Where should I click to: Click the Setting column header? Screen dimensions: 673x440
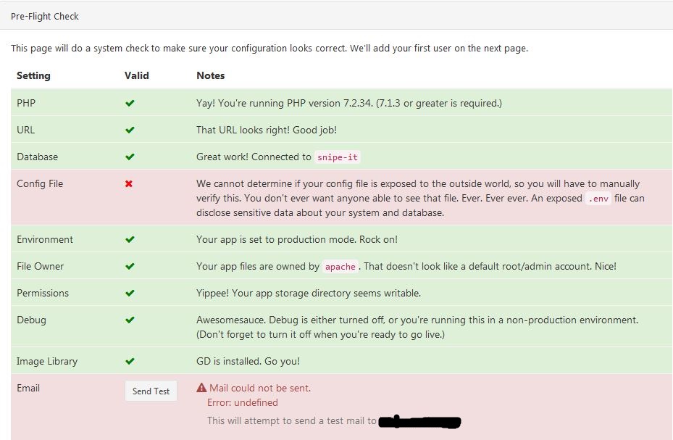(x=33, y=75)
